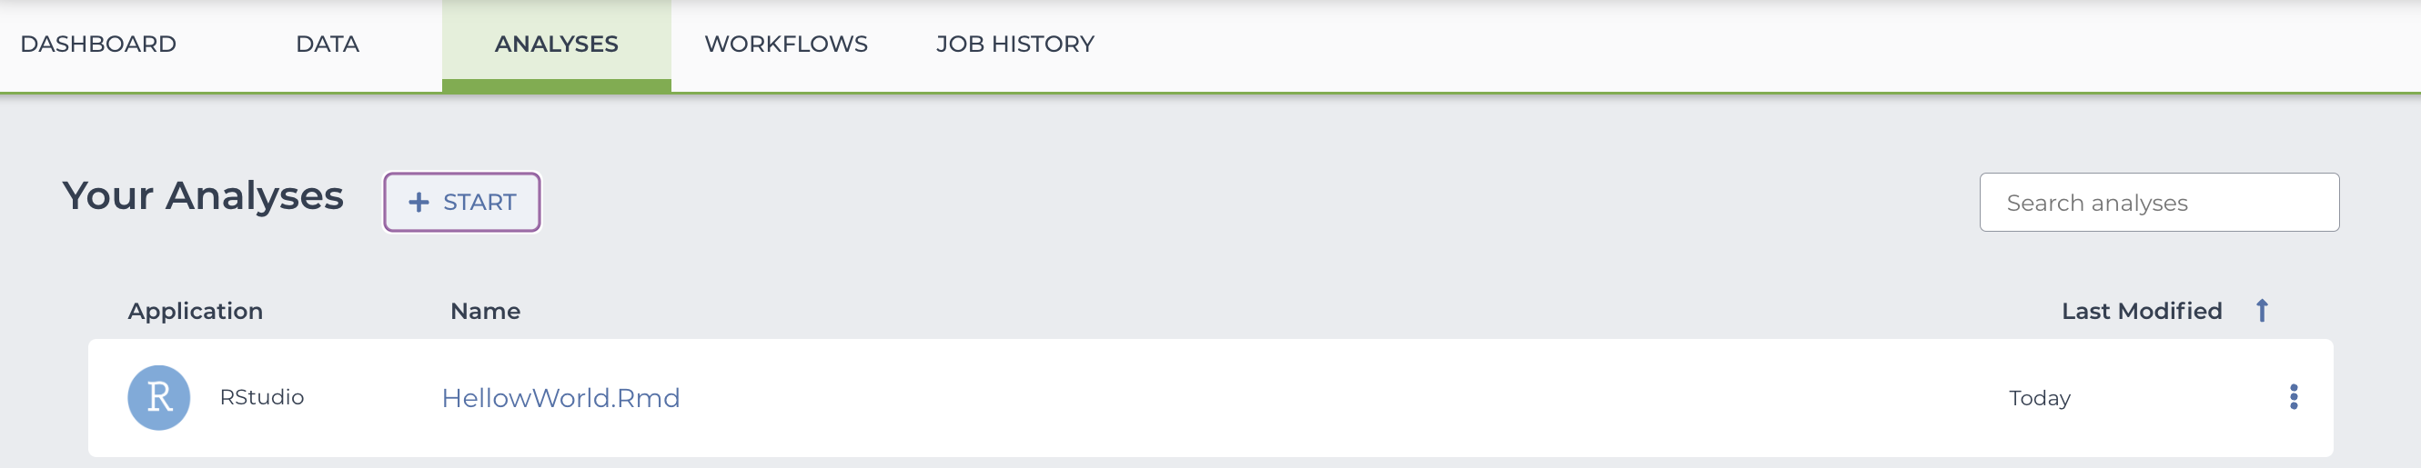The width and height of the screenshot is (2421, 468).
Task: Sort by the Application column header
Action: pyautogui.click(x=196, y=311)
